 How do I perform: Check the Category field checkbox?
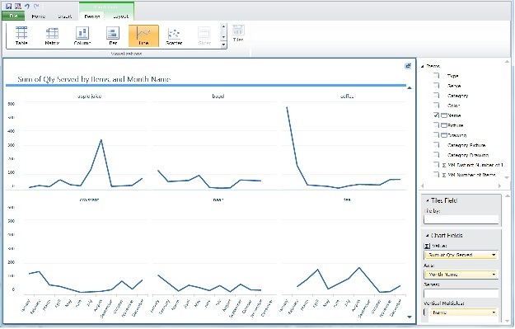click(x=436, y=96)
